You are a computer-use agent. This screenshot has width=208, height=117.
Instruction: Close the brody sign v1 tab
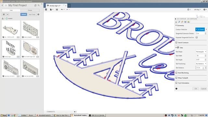pyautogui.click(x=66, y=6)
